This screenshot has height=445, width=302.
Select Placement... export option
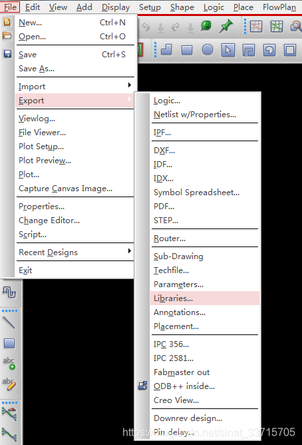(205, 326)
